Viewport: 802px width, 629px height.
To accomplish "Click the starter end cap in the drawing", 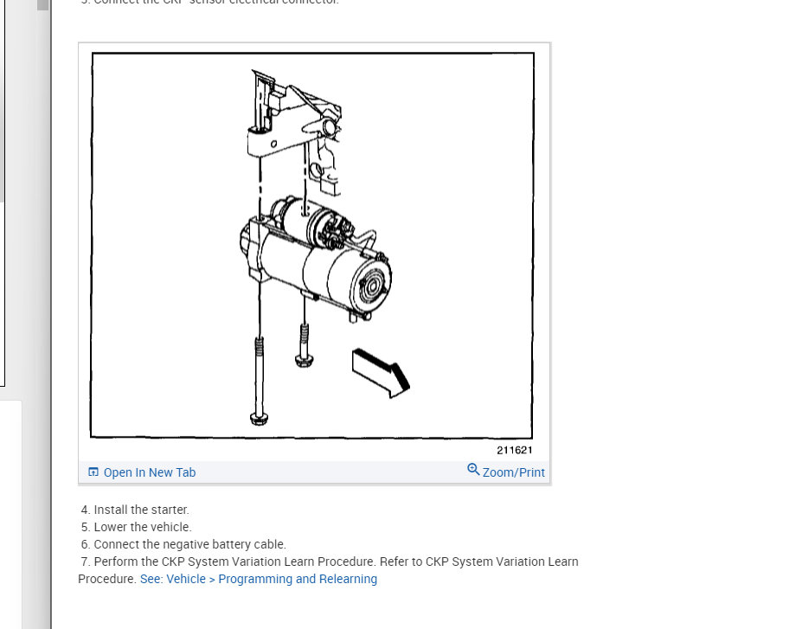I will tap(371, 286).
